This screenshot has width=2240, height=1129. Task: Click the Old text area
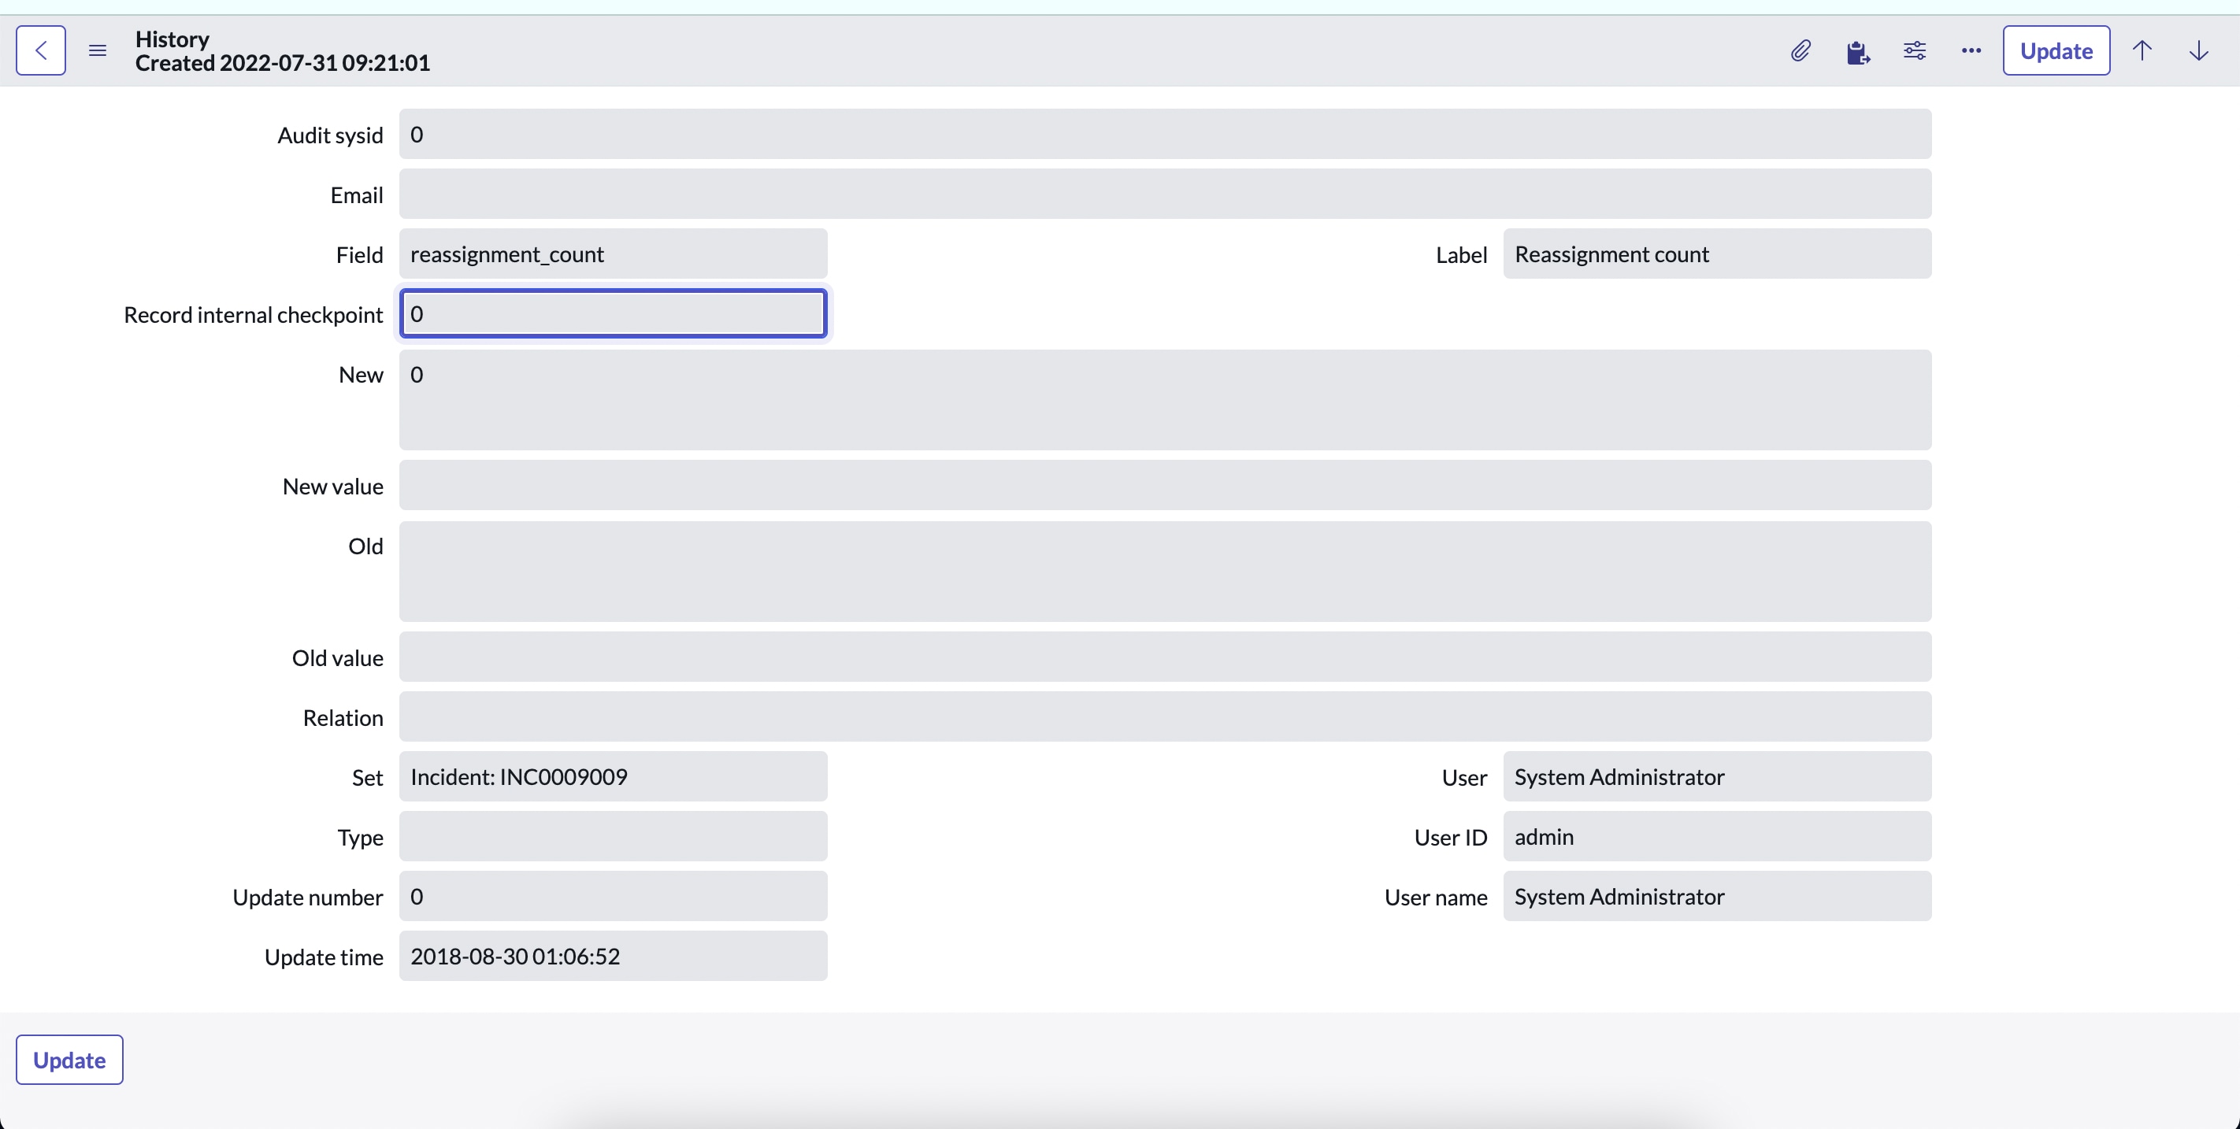(x=1165, y=571)
